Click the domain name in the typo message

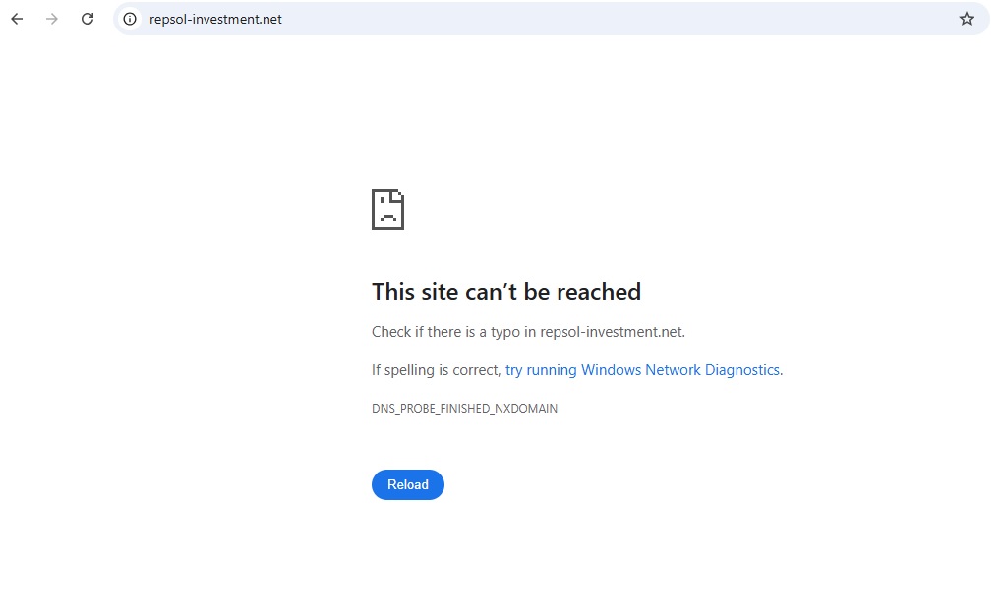pyautogui.click(x=610, y=332)
